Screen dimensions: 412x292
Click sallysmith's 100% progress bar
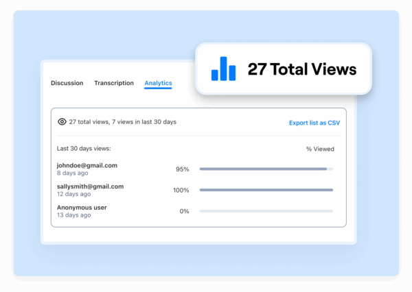coord(266,190)
